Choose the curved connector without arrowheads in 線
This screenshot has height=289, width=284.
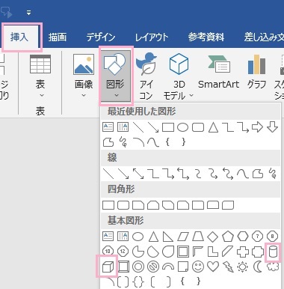tap(198, 174)
